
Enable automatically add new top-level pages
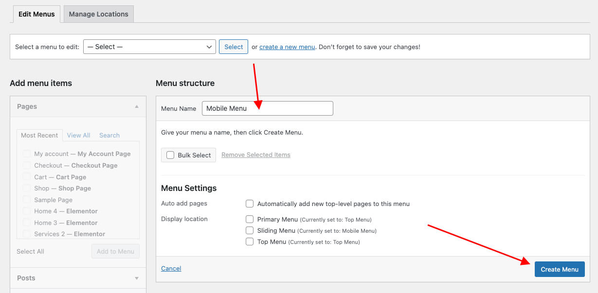tap(250, 204)
